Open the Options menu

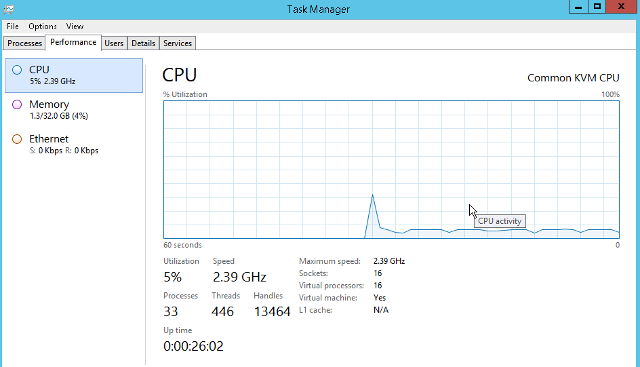(x=43, y=26)
